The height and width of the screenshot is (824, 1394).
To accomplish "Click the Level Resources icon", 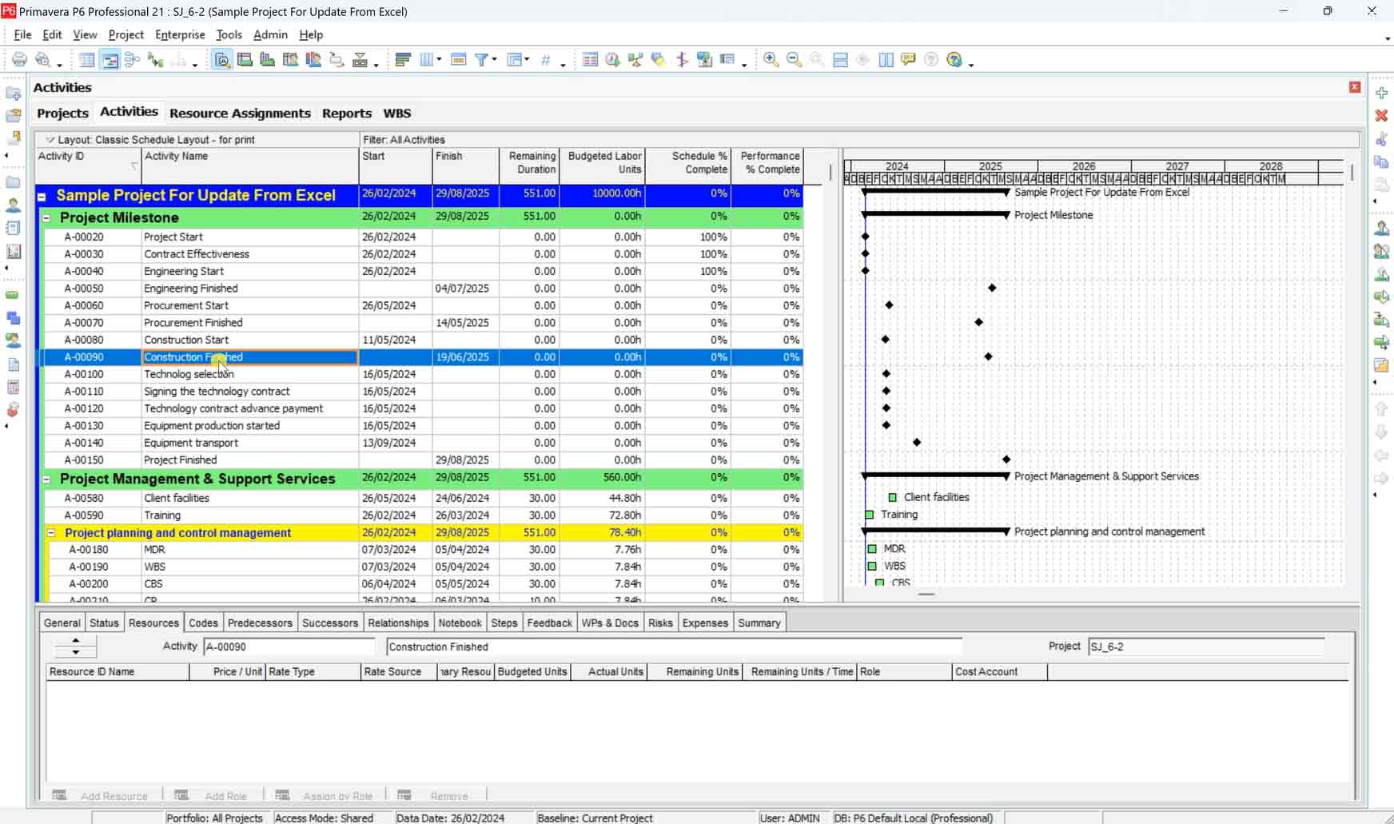I will click(x=635, y=60).
